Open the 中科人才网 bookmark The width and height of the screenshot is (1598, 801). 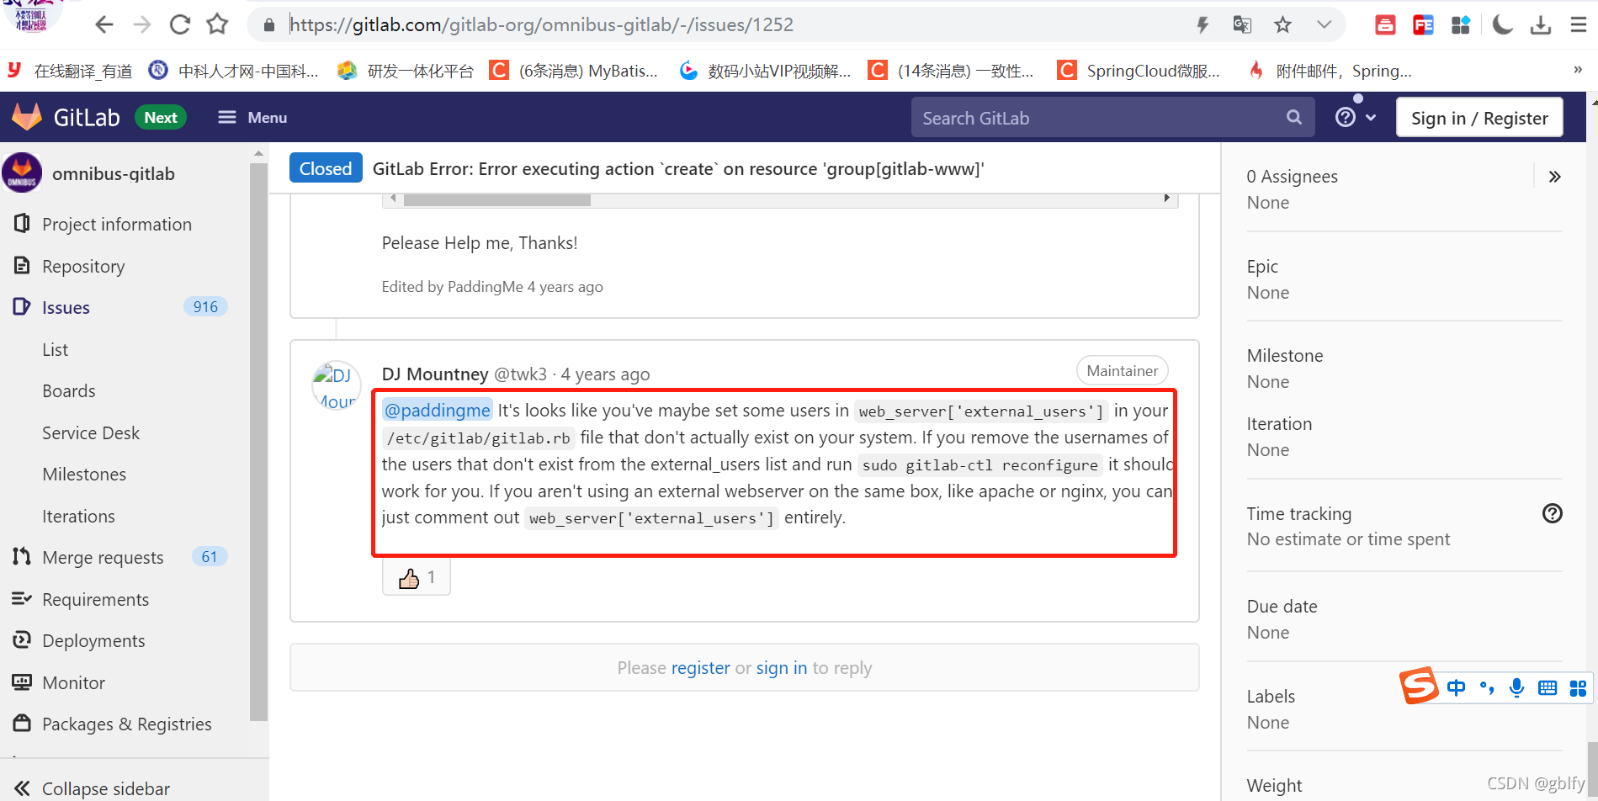[234, 71]
